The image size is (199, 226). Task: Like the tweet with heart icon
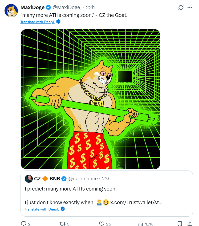click(x=101, y=224)
